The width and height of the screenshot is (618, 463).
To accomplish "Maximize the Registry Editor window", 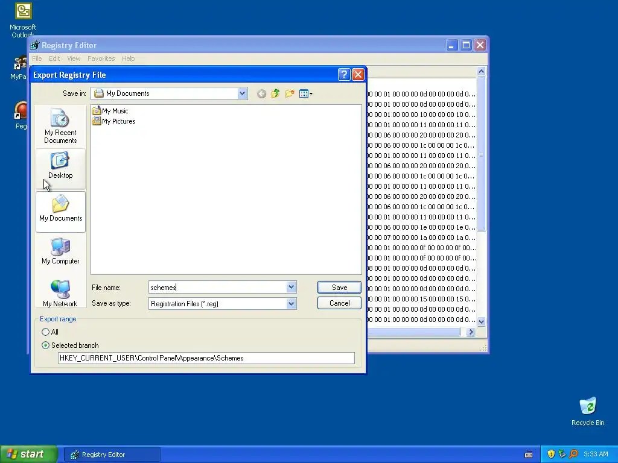I will point(466,45).
